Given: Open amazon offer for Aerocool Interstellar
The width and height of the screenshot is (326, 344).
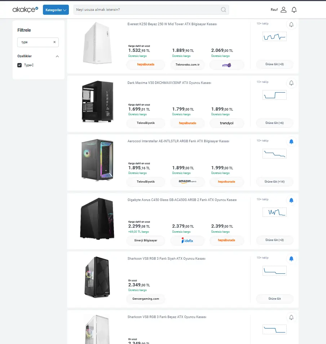Looking at the screenshot, I should tap(188, 182).
